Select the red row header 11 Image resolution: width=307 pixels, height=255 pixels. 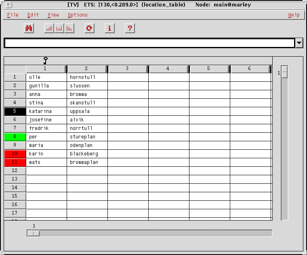[x=15, y=162]
